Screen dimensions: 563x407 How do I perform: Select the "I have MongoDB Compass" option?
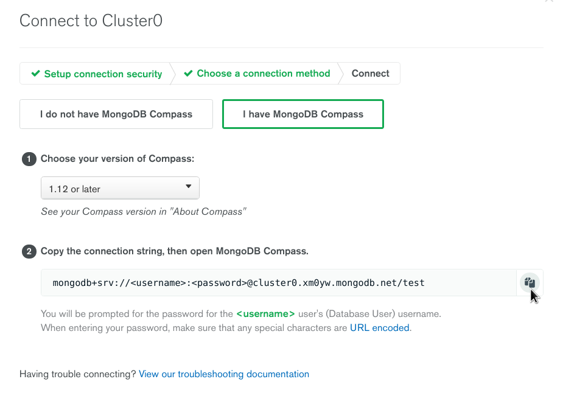[302, 114]
